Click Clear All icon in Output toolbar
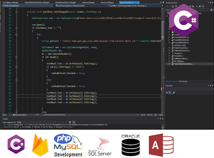This screenshot has height=158, width=214. (x=70, y=122)
